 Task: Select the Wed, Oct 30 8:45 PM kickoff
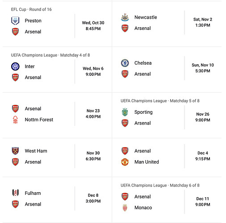(93, 26)
